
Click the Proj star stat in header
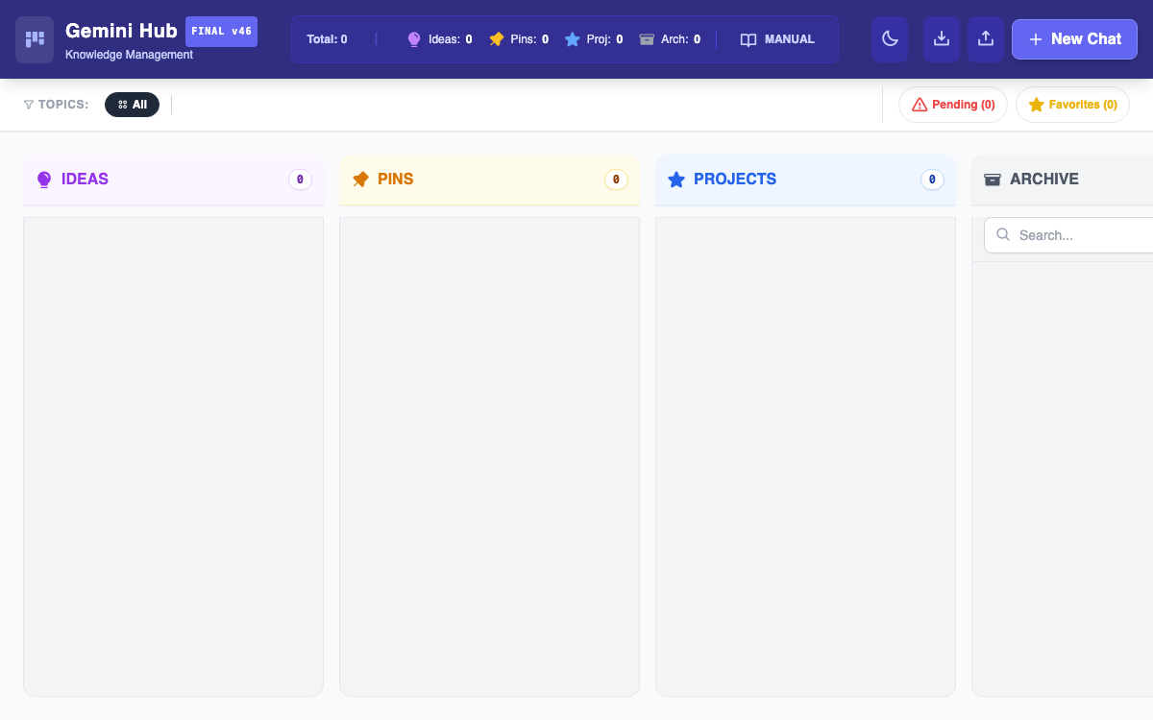point(594,39)
